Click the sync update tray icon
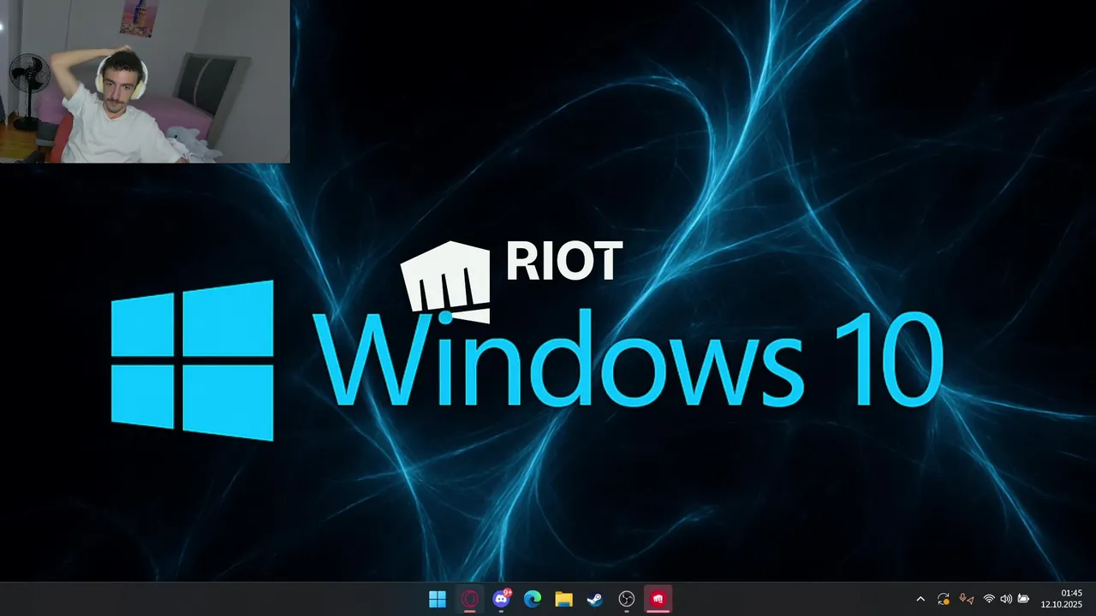The width and height of the screenshot is (1096, 616). point(944,600)
